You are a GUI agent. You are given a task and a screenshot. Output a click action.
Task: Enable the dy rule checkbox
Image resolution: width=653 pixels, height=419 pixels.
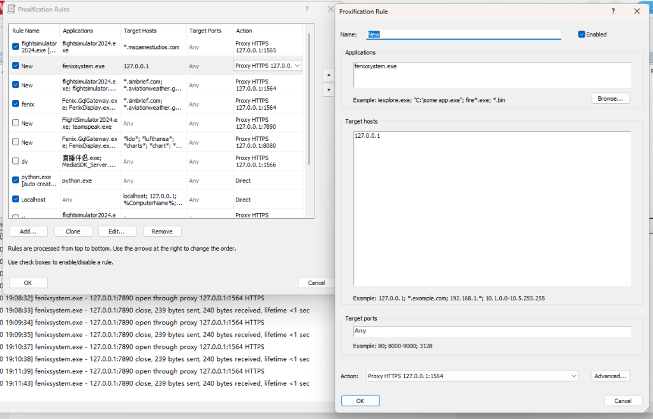(16, 161)
